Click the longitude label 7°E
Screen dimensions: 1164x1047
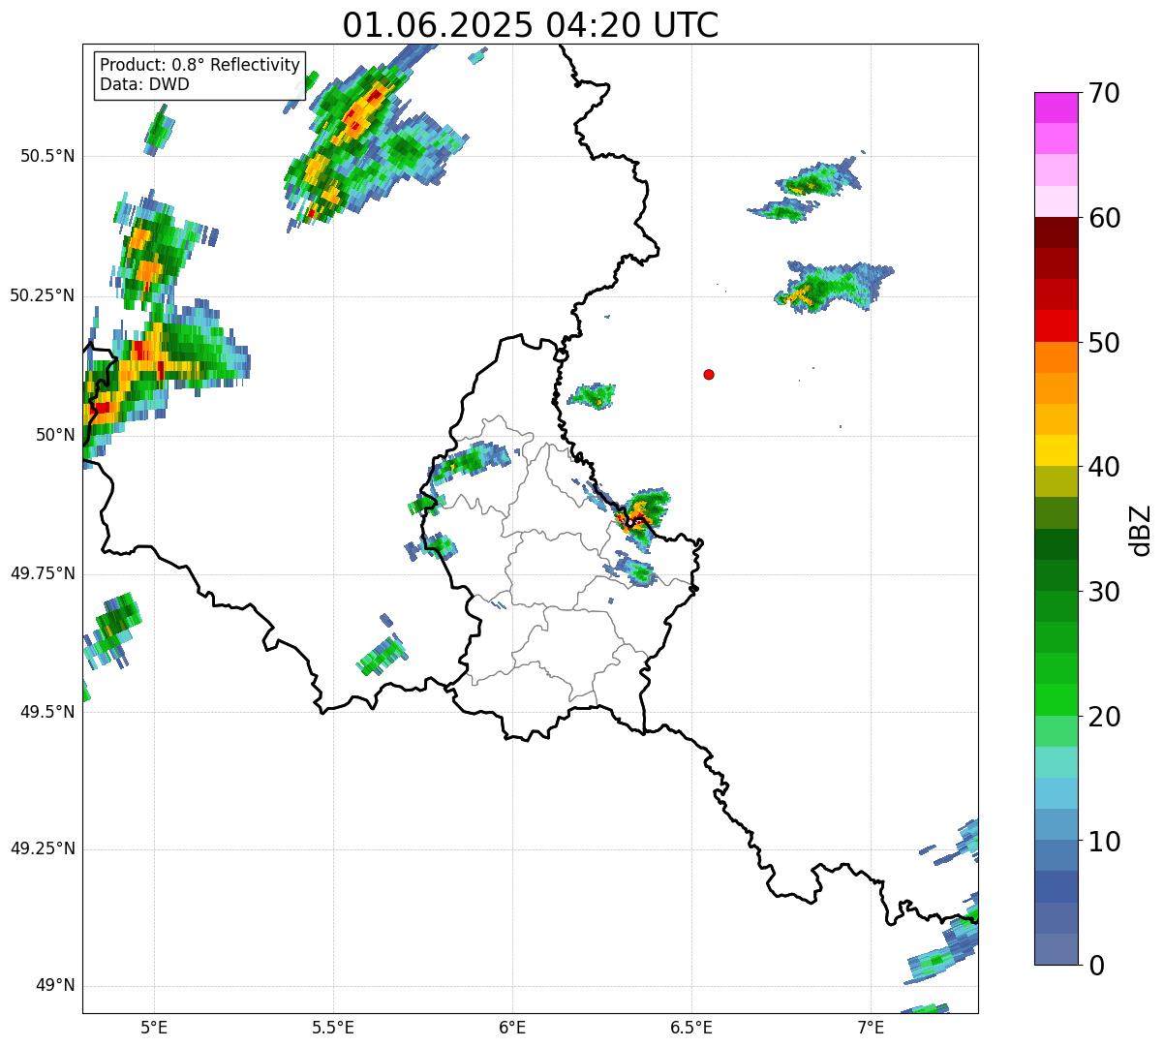pos(871,1027)
